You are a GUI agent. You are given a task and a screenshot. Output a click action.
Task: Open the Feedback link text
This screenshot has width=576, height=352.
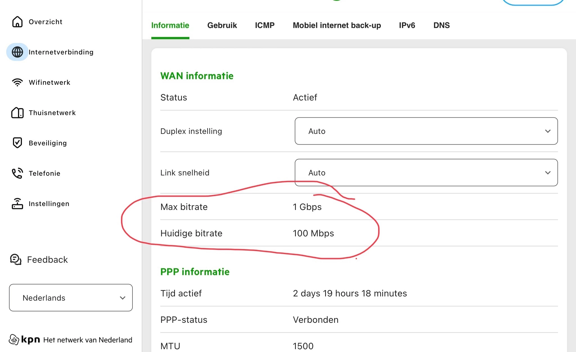[47, 259]
